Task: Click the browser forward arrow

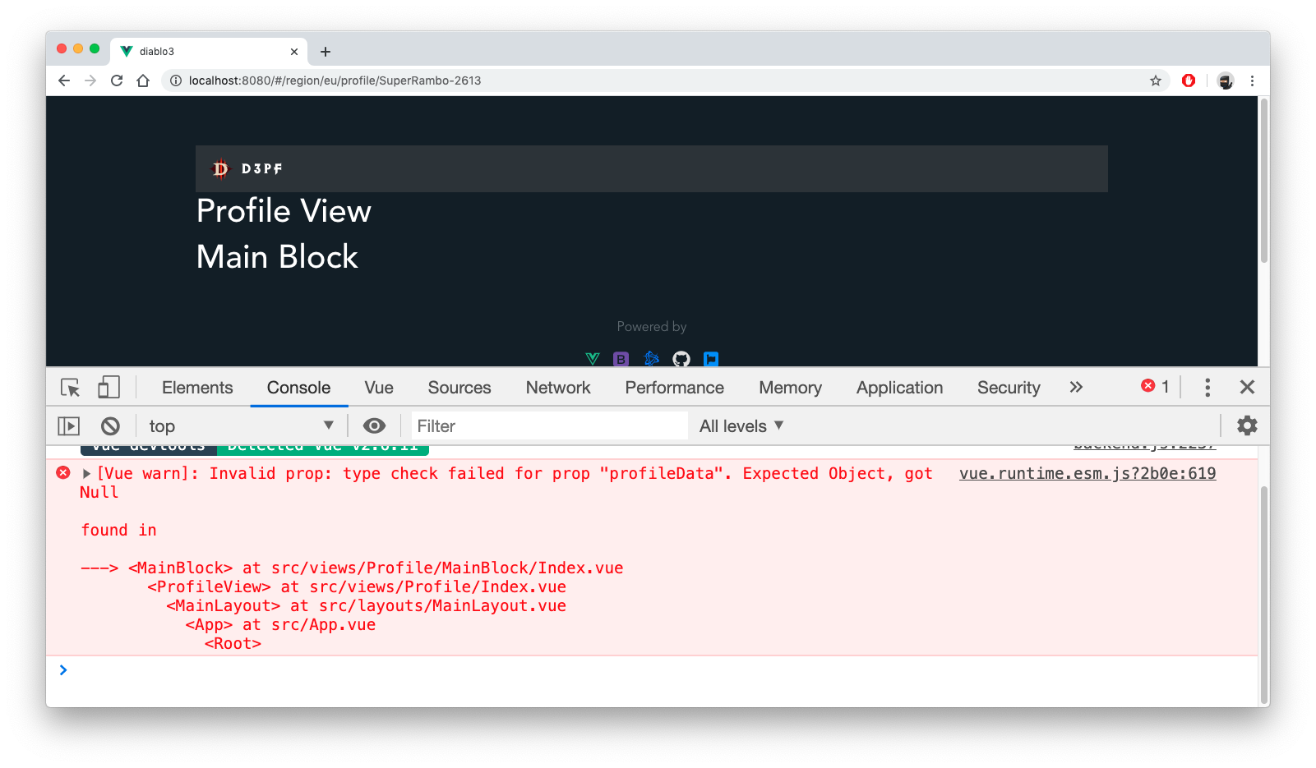Action: coord(90,80)
